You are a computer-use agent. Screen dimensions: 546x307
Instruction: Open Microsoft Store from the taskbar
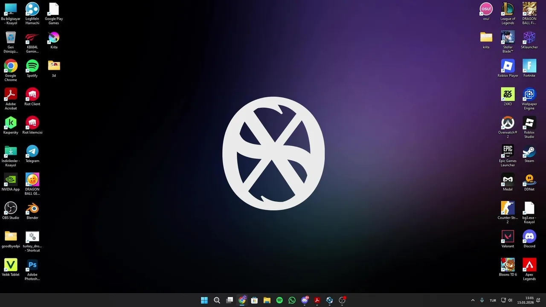[254, 300]
